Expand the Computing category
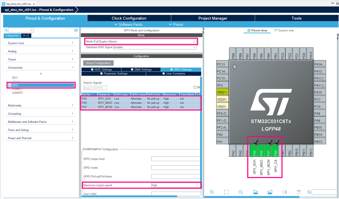This screenshot has height=199, width=339. click(41, 114)
